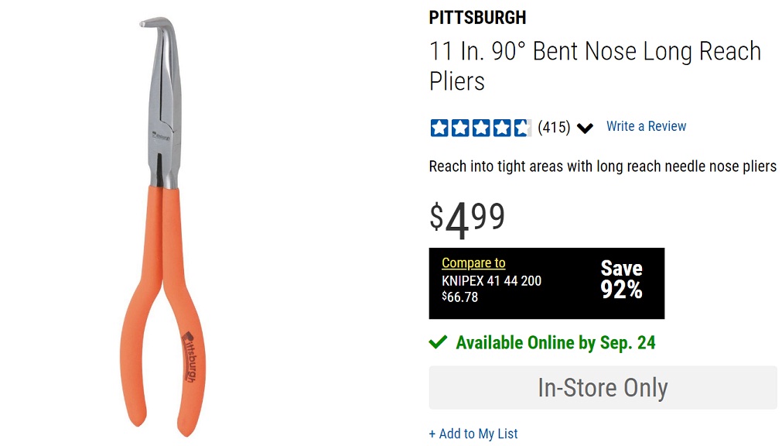This screenshot has height=446, width=782.
Task: Click the half-filled fifth rating star
Action: click(x=521, y=127)
